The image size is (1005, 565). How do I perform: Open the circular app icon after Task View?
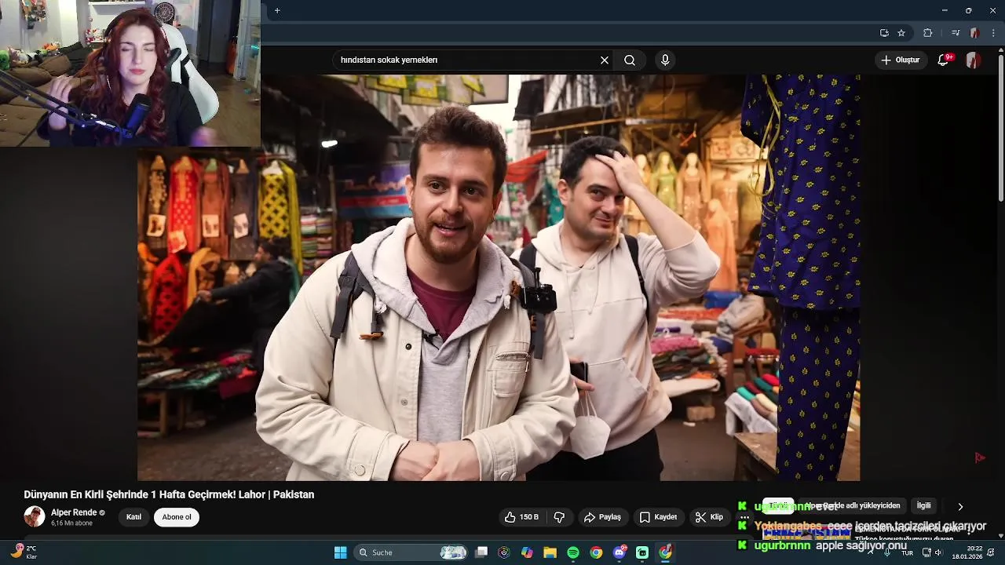(x=504, y=552)
